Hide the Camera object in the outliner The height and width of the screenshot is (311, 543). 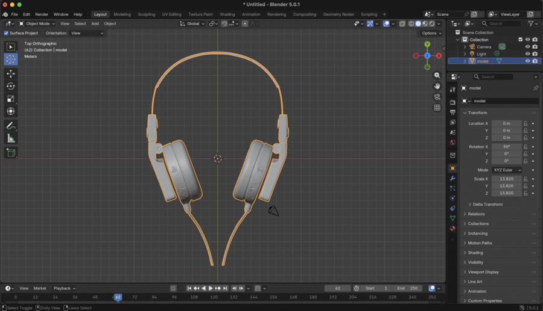tap(527, 46)
